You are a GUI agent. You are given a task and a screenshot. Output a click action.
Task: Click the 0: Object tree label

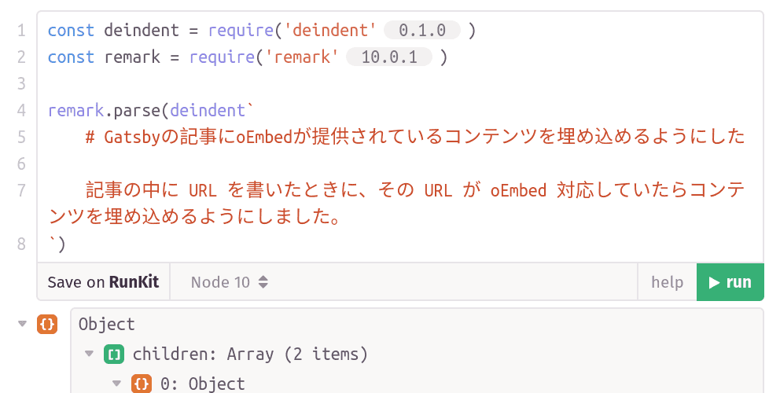click(x=202, y=384)
